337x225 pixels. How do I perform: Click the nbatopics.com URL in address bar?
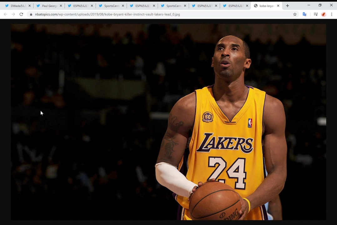tap(107, 14)
